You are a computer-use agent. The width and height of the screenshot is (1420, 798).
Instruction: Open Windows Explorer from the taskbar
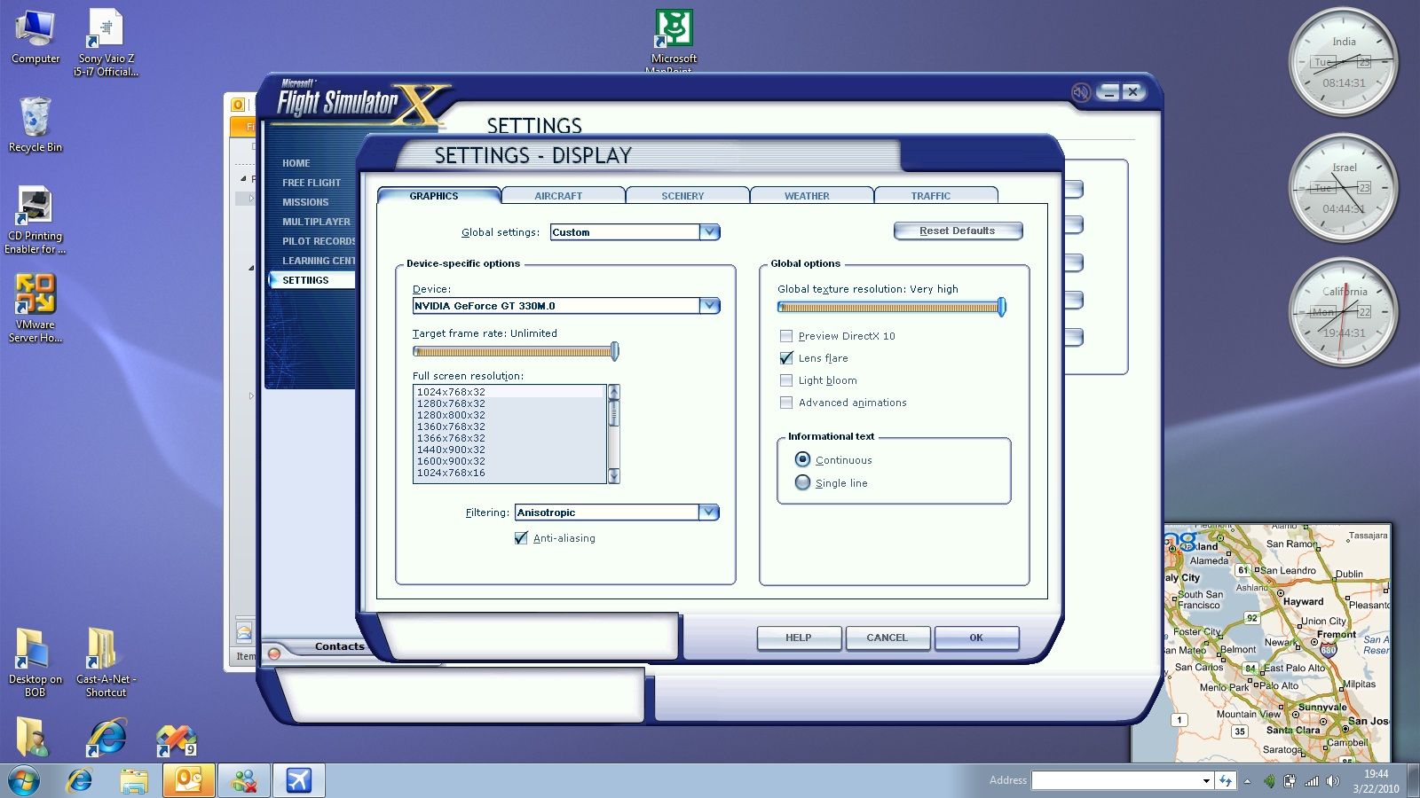tap(134, 780)
